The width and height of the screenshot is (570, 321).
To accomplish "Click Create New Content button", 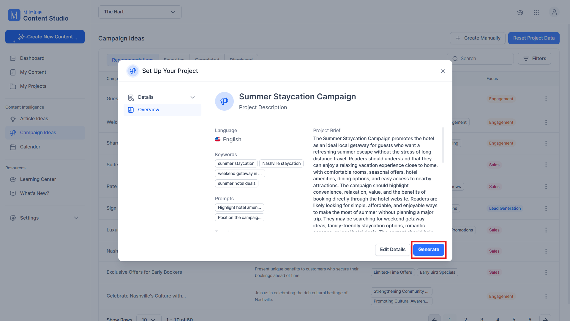I will click(45, 37).
